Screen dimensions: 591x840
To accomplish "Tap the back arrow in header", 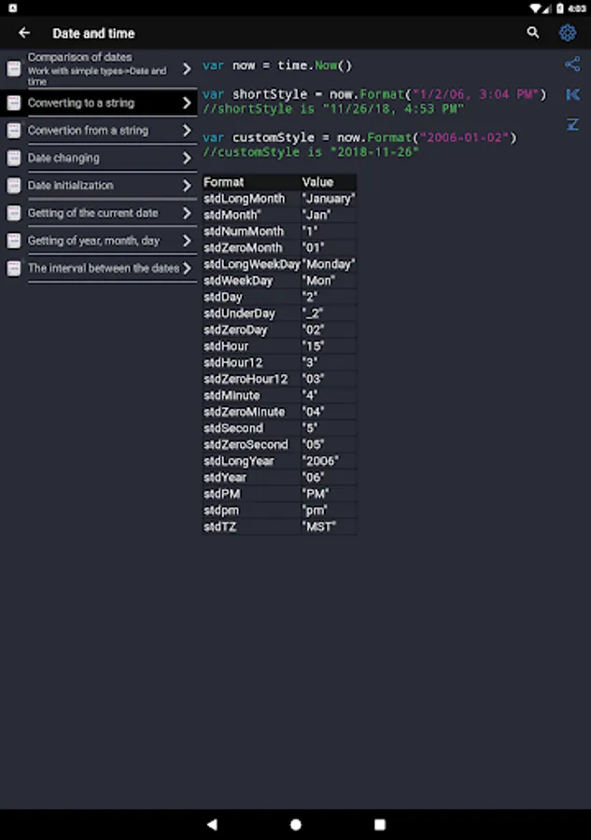I will [x=24, y=33].
